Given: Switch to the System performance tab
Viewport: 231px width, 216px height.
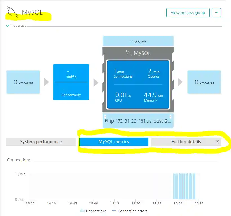Looking at the screenshot, I should coord(41,142).
